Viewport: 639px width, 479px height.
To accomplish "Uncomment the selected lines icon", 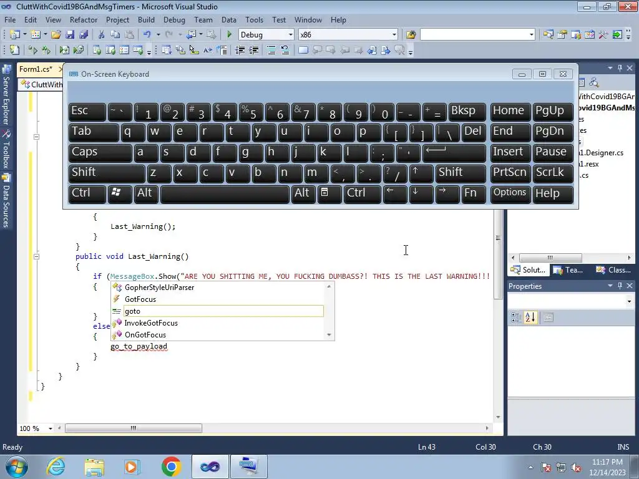I will point(285,51).
